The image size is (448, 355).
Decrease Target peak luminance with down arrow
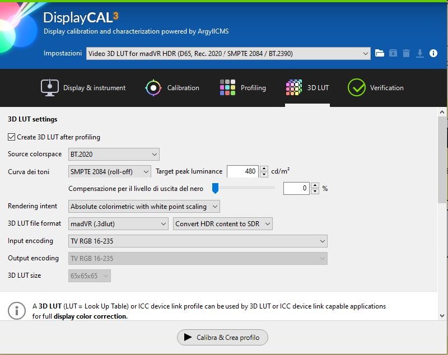pos(264,174)
